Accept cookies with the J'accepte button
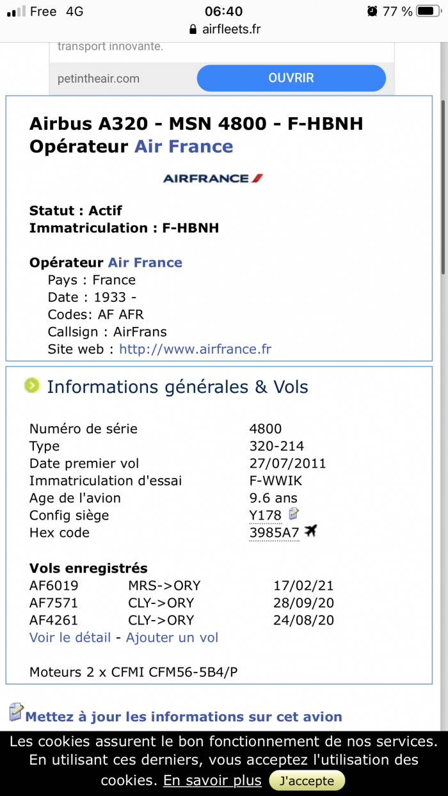 tap(307, 781)
